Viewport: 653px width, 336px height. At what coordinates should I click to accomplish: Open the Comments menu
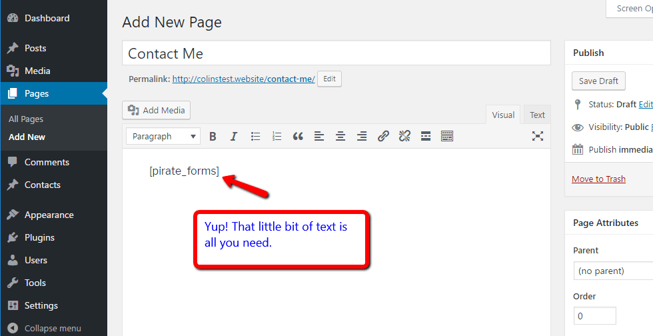point(54,162)
